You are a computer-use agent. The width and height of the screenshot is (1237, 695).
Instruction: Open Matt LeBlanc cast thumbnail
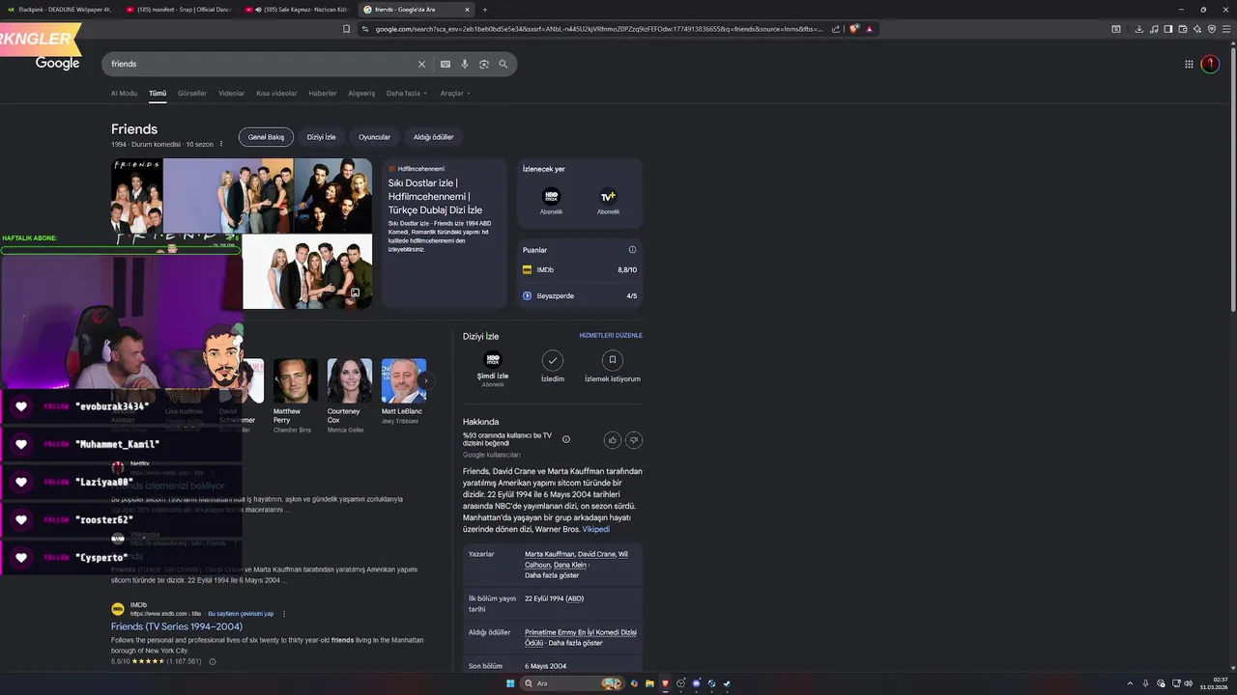[x=404, y=380]
